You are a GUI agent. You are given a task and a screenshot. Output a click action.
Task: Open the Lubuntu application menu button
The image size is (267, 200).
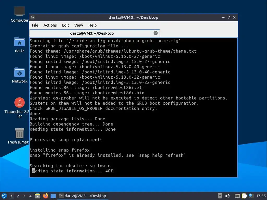point(4,196)
